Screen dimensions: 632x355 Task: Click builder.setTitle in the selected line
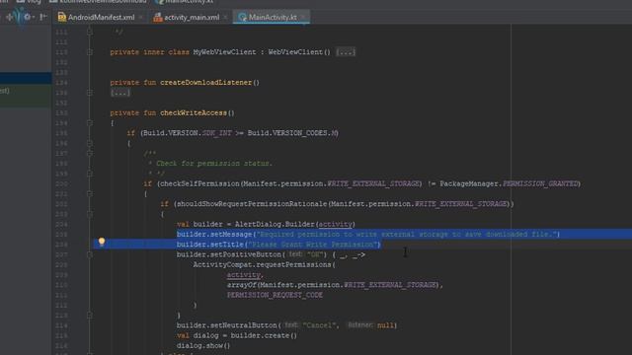pos(210,245)
